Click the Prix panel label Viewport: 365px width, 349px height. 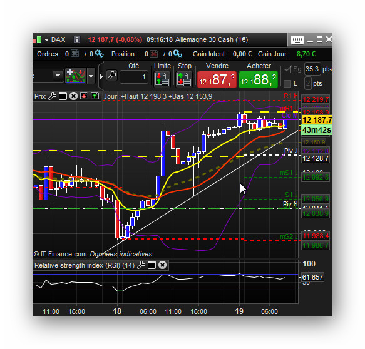point(40,96)
